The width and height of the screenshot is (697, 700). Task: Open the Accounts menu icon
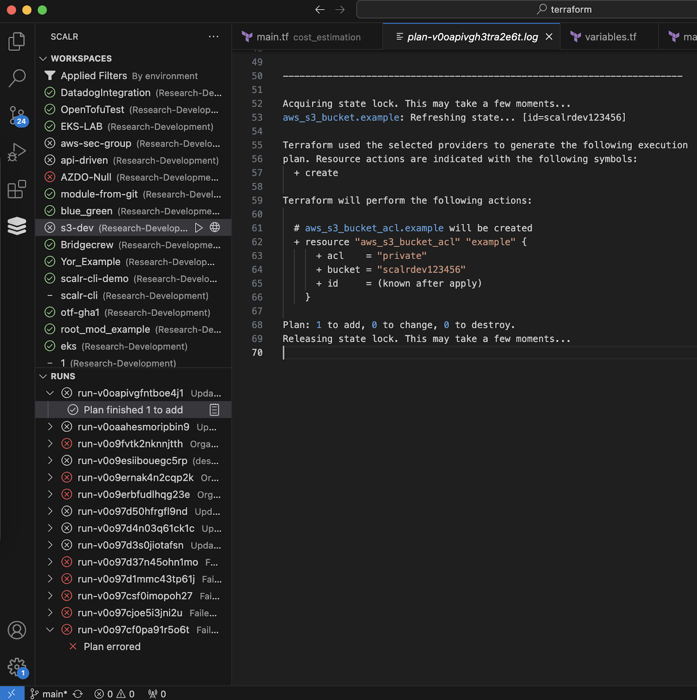(17, 630)
